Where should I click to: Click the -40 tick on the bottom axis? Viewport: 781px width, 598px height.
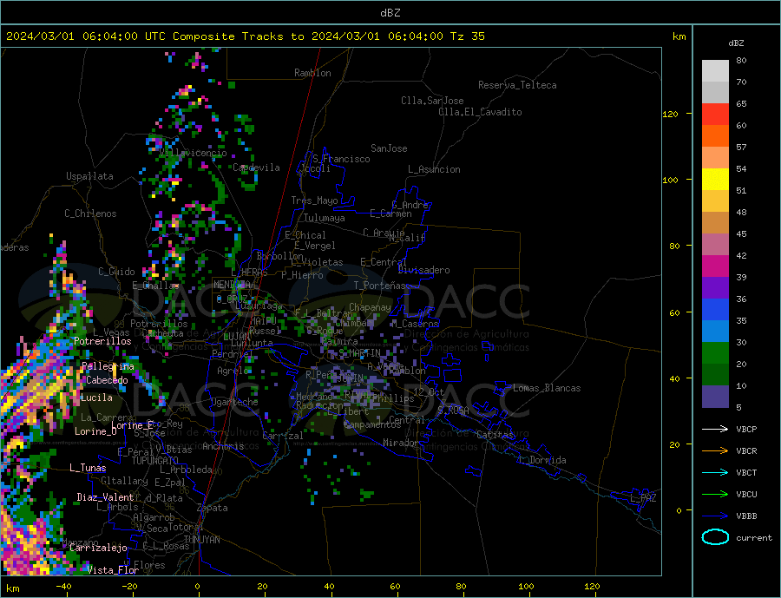63,587
